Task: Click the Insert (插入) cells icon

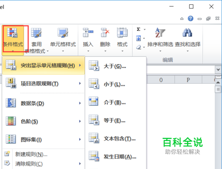Action: [x=88, y=32]
